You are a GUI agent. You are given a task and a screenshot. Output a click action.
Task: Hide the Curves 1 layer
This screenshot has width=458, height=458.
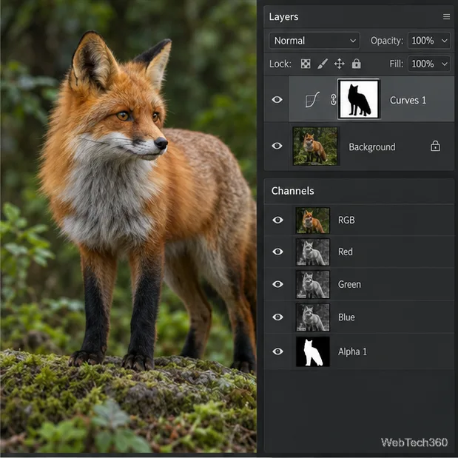point(277,100)
